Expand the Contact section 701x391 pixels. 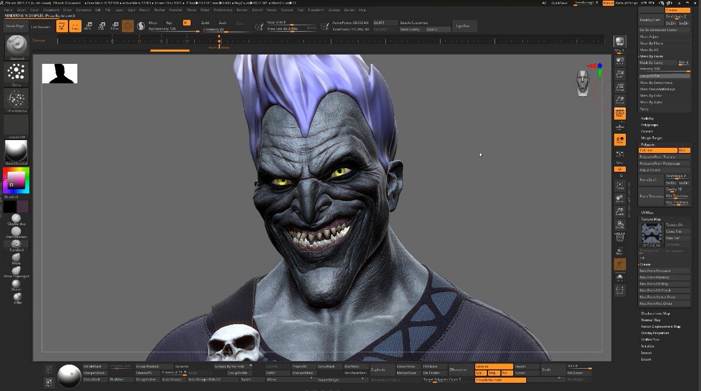pyautogui.click(x=647, y=131)
